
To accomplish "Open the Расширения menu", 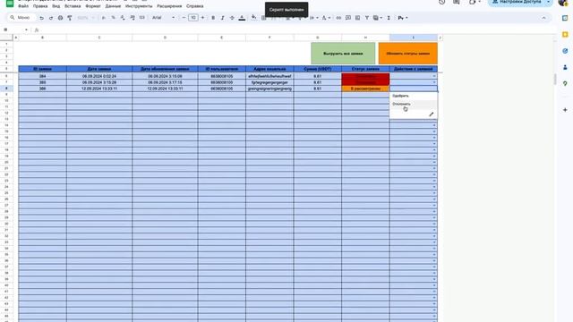I will 169,6.
